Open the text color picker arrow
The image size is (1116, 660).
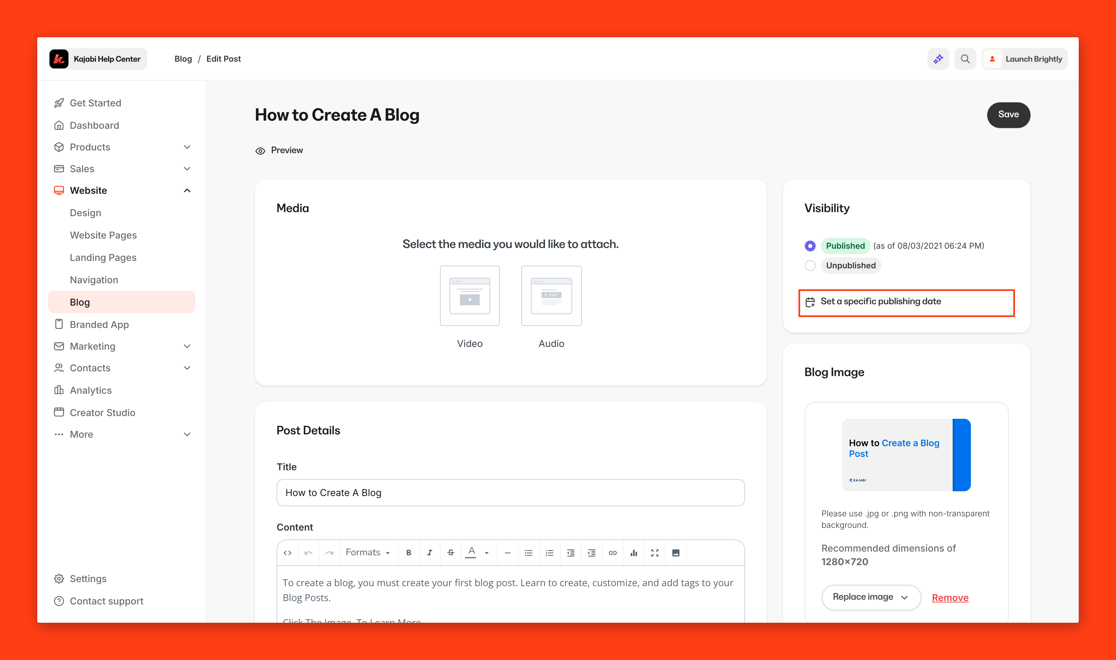tap(487, 553)
